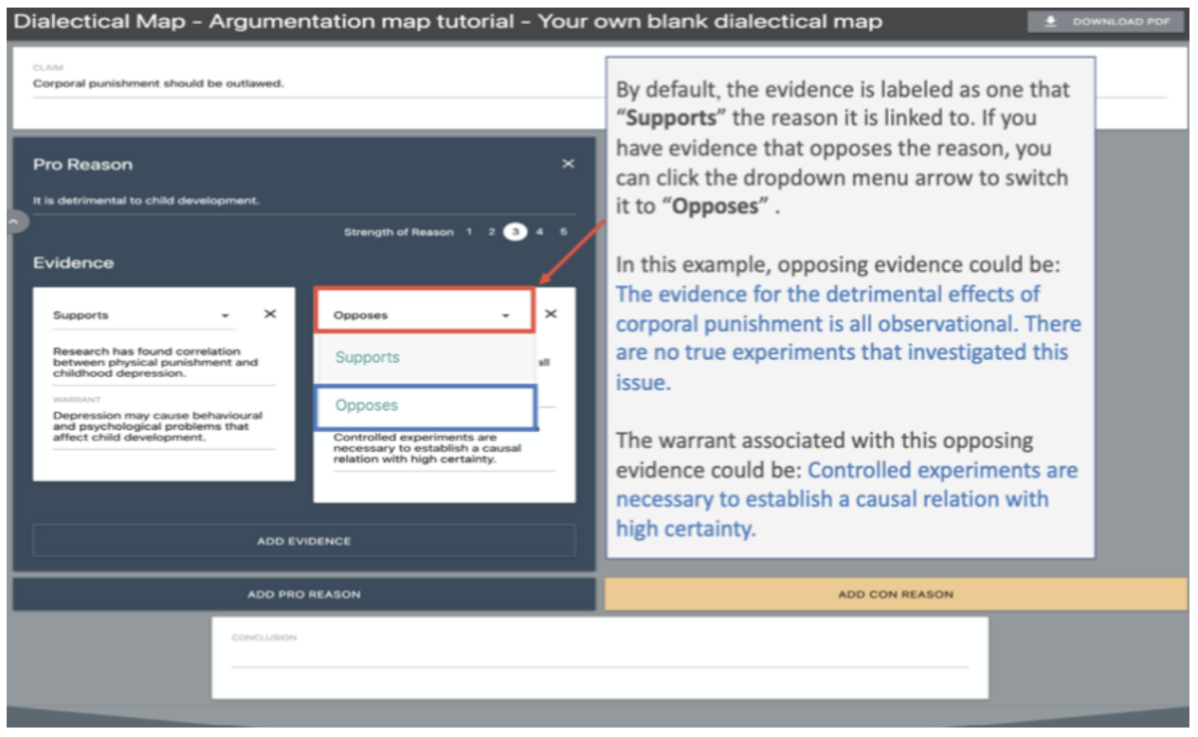This screenshot has height=737, width=1198.
Task: Click the Download PDF icon button
Action: (x=1105, y=22)
